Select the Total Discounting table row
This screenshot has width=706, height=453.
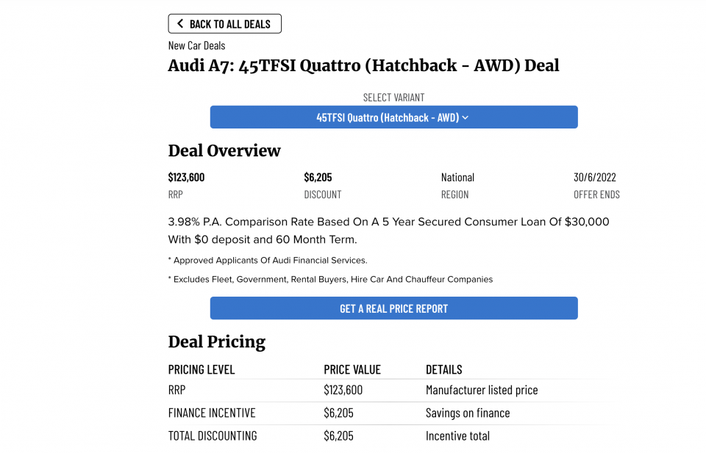(x=393, y=436)
